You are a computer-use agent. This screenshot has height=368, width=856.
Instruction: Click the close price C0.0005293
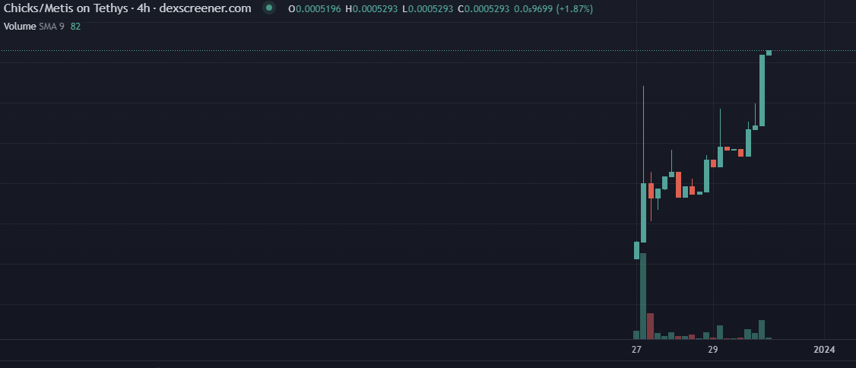coord(483,8)
